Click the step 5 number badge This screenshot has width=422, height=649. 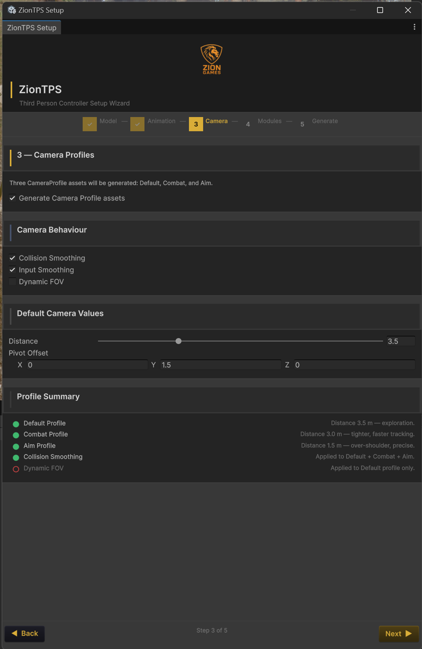[x=302, y=124]
